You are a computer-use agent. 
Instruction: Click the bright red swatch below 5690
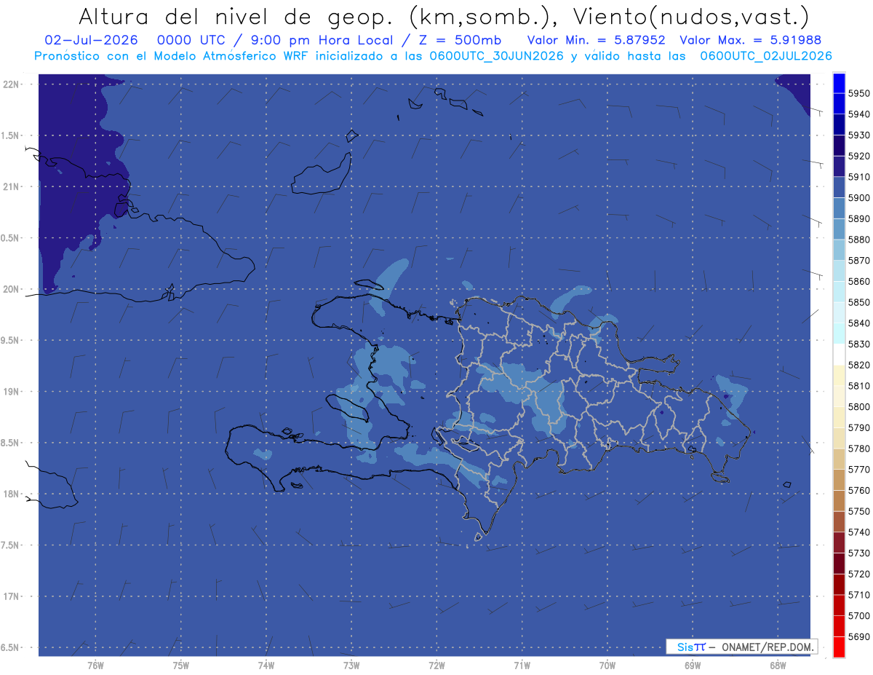pyautogui.click(x=839, y=647)
